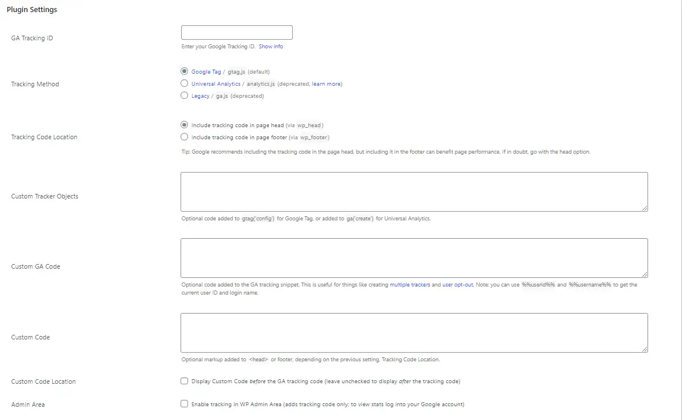Enable Display Custom Code before GA tracking code
Viewport: 682px width, 420px height.
point(184,380)
